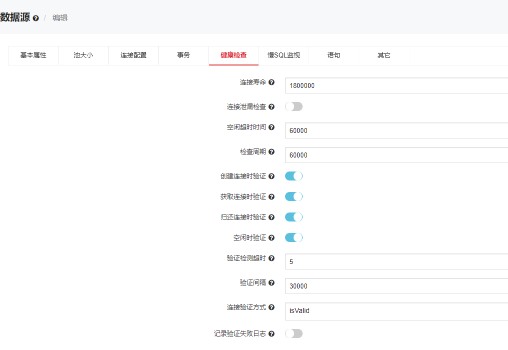This screenshot has width=508, height=350.
Task: Click help icon next to 数据源 title
Action: click(36, 18)
